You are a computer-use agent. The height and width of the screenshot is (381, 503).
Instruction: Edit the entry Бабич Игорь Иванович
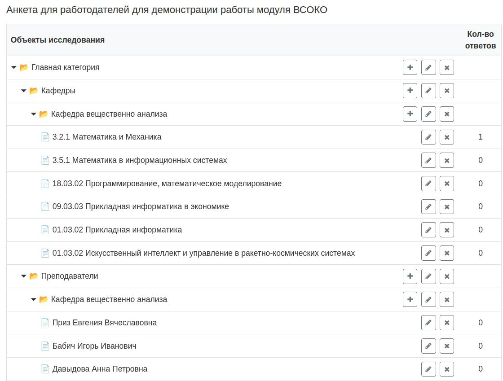pyautogui.click(x=428, y=346)
